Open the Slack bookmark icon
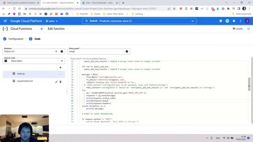Image resolution: width=253 pixels, height=142 pixels. point(51,14)
